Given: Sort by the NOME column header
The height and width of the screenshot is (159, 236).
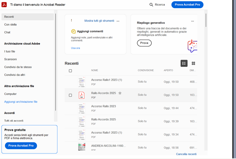Looking at the screenshot, I should (95, 70).
